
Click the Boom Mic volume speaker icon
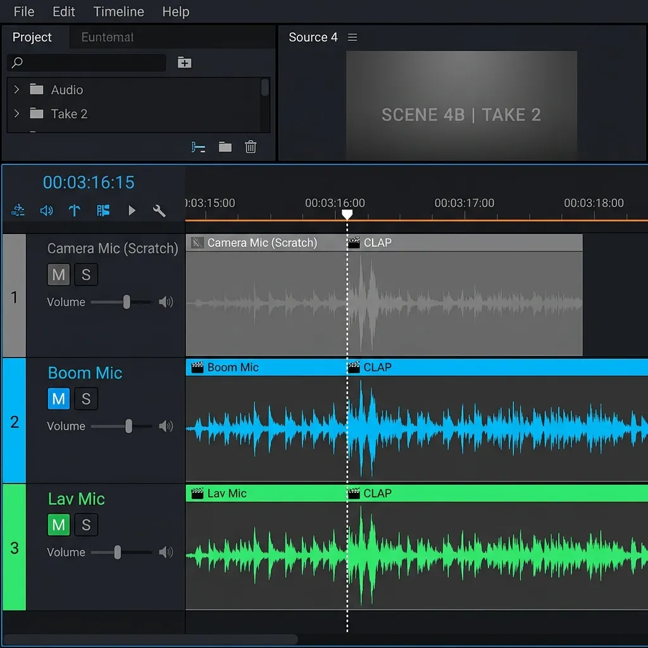166,426
